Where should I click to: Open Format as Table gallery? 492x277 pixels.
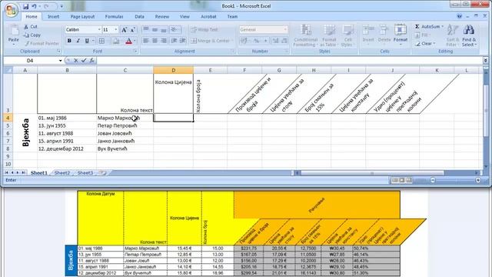coord(329,35)
